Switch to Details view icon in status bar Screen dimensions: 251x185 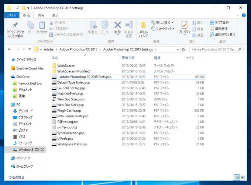pos(237,177)
